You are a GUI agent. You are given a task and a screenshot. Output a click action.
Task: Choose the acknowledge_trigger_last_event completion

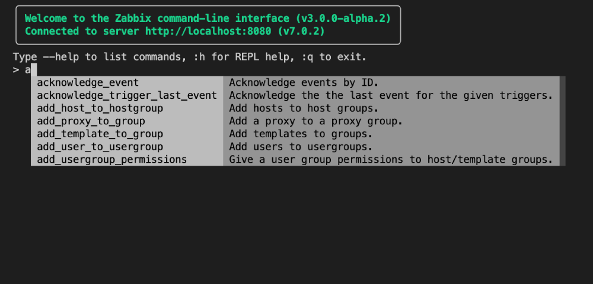tap(127, 95)
